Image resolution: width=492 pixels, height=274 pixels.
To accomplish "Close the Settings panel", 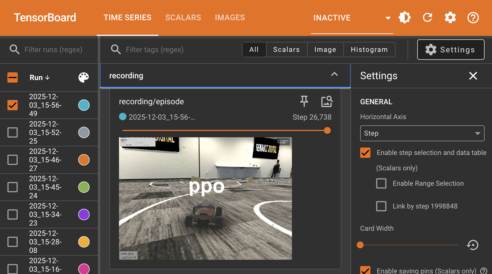I will point(473,76).
